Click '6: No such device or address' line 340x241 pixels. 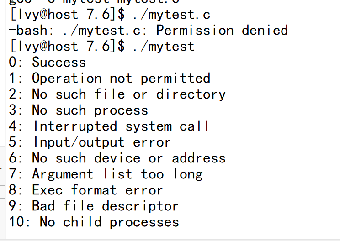pos(117,158)
